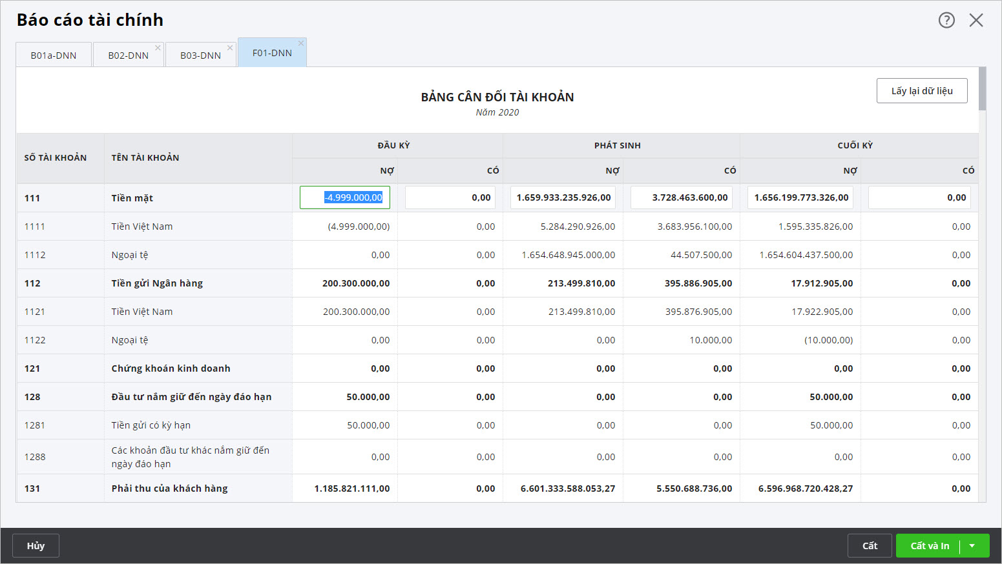Open the help question mark icon
This screenshot has width=1002, height=564.
pyautogui.click(x=946, y=20)
